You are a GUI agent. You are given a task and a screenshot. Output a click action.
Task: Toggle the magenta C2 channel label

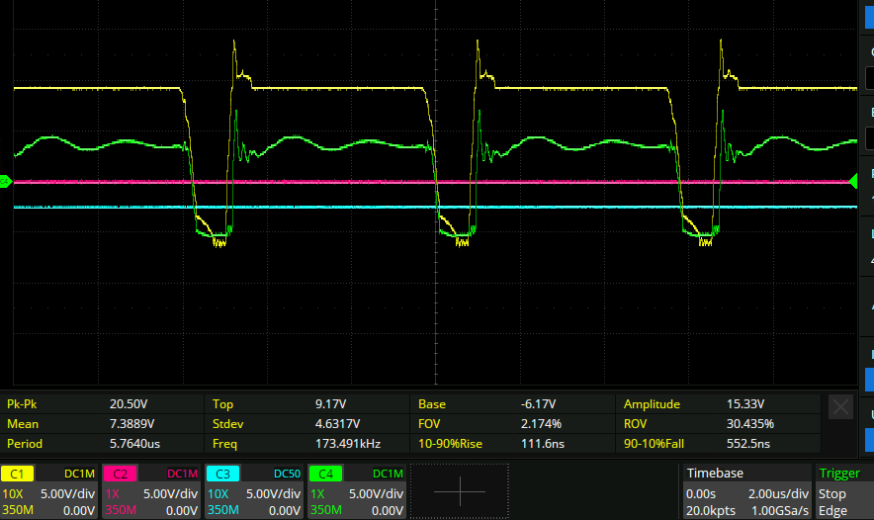(119, 475)
